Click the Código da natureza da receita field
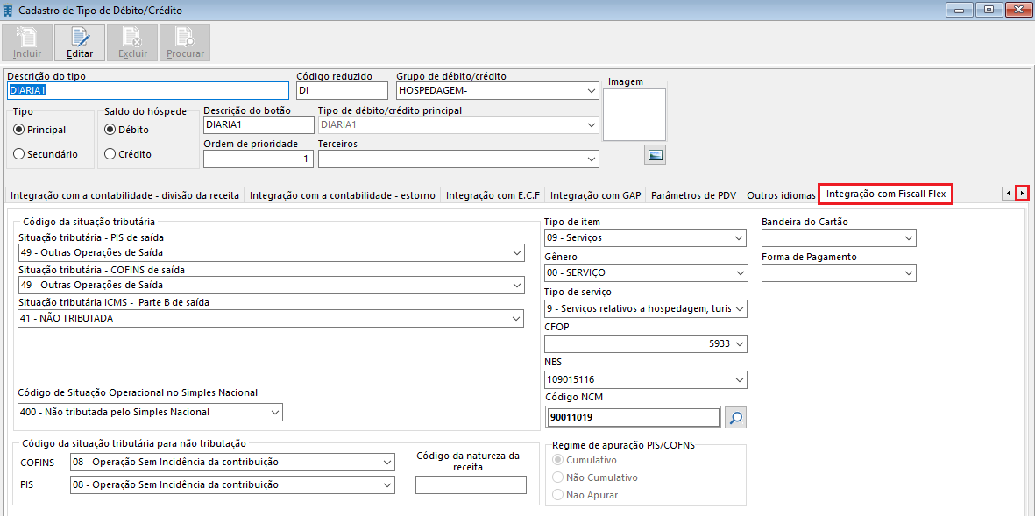Screen dimensions: 1035x516 (x=471, y=485)
